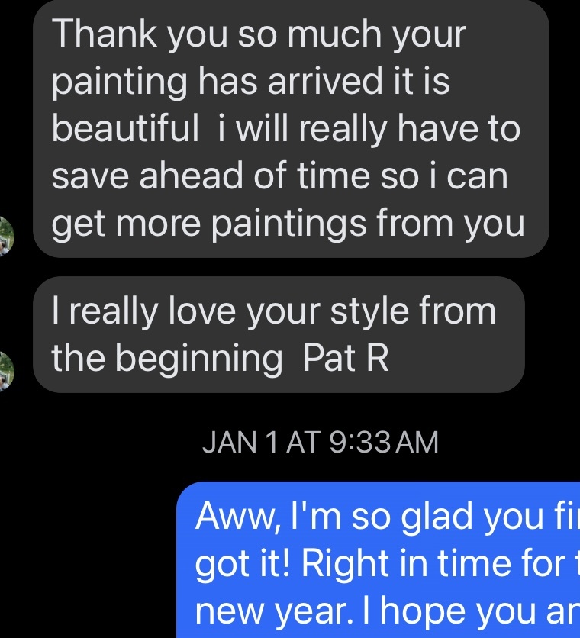Screen dimensions: 580x638
Task: Tap "get more paintings from you" line
Action: 288,224
